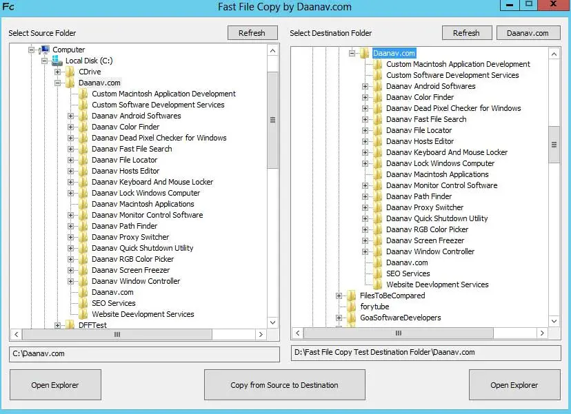
Task: Click source tree horizontal scroll left arrow
Action: [16, 334]
